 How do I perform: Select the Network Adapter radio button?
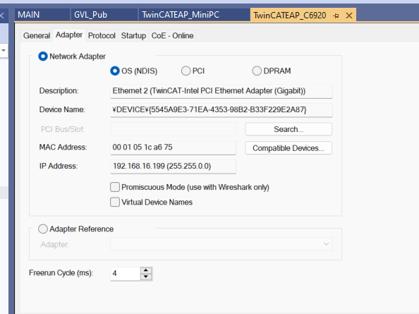(x=43, y=56)
